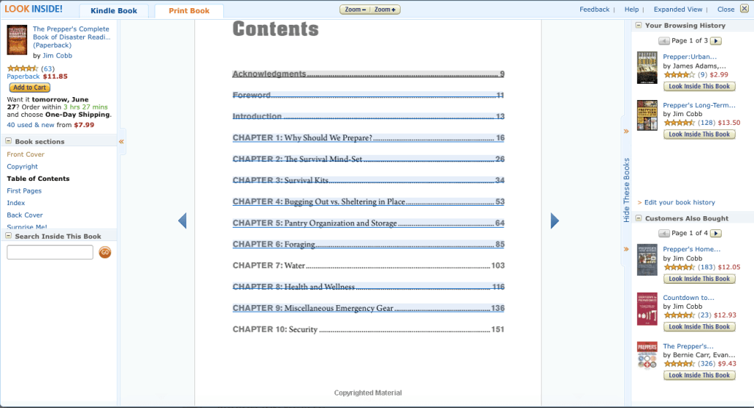Switch to Expanded View
The height and width of the screenshot is (408, 754).
[678, 9]
